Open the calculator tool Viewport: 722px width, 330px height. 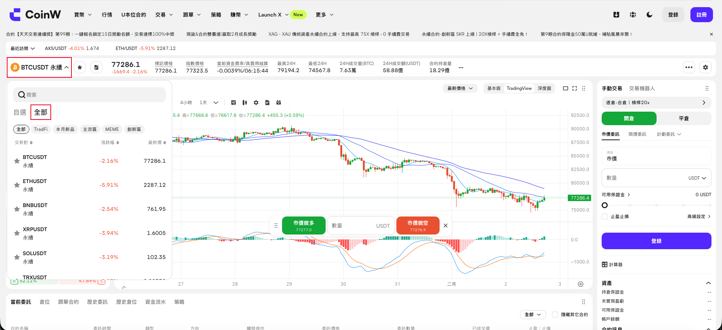[612, 265]
